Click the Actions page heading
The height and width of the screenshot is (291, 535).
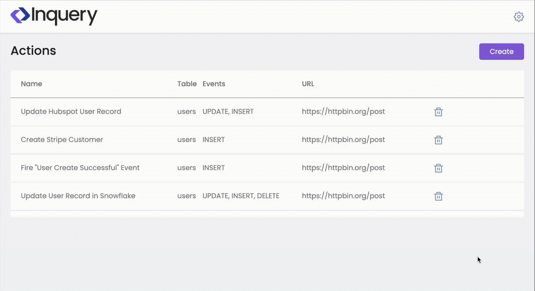pyautogui.click(x=33, y=51)
